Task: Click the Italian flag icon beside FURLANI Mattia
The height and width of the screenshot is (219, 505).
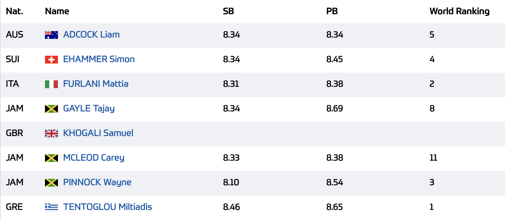Action: [51, 84]
